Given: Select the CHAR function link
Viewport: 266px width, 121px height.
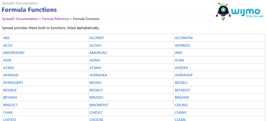Looking at the screenshot, I should coord(8,113).
